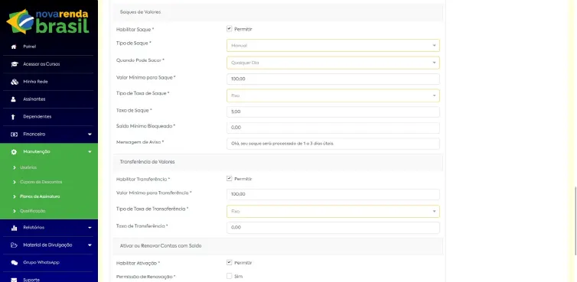
Task: Open the Quando Pode Sacar dropdown
Action: pyautogui.click(x=333, y=63)
